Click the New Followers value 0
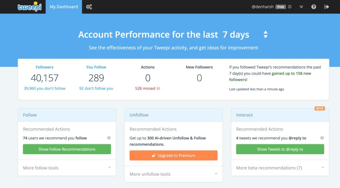The image size is (340, 188). point(199,78)
